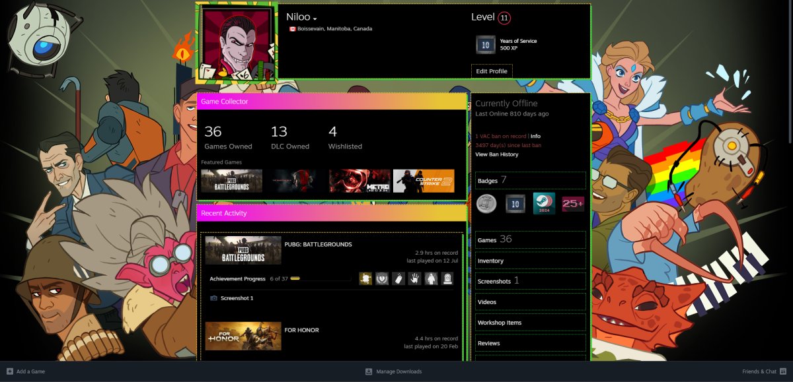Viewport: 793px width, 382px height.
Task: Open Manage Downloads label
Action: (399, 371)
